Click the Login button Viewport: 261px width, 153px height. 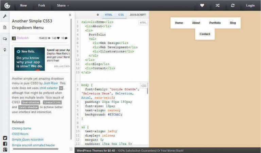coord(250,5)
